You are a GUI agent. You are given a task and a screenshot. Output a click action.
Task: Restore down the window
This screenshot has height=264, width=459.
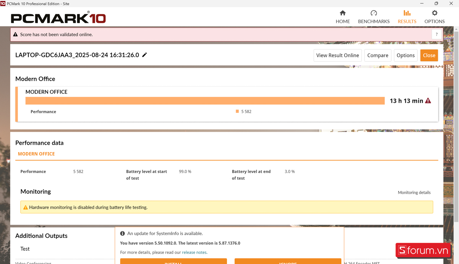pyautogui.click(x=436, y=3)
